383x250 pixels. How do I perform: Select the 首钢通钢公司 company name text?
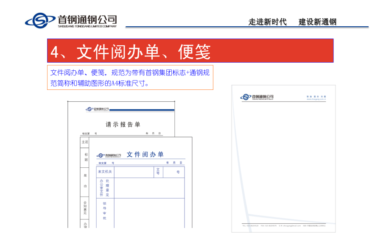click(87, 19)
